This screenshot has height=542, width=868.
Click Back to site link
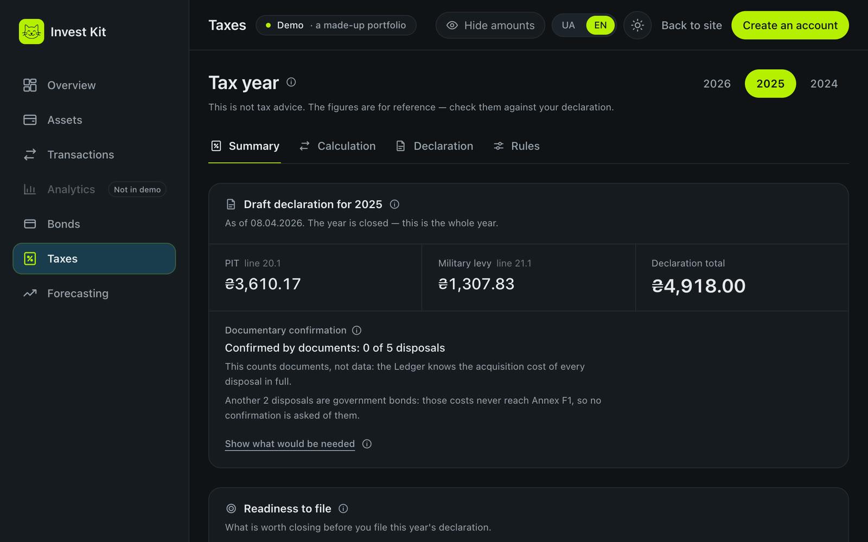(x=691, y=25)
